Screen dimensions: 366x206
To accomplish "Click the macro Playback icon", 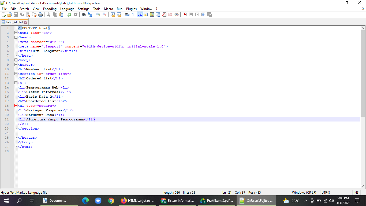I will pyautogui.click(x=197, y=14).
